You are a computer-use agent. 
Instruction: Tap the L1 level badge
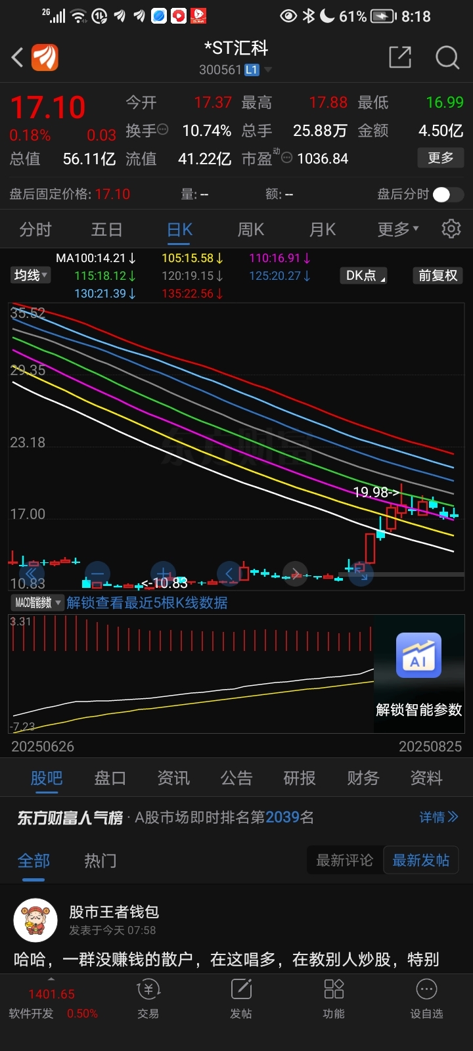tap(252, 70)
